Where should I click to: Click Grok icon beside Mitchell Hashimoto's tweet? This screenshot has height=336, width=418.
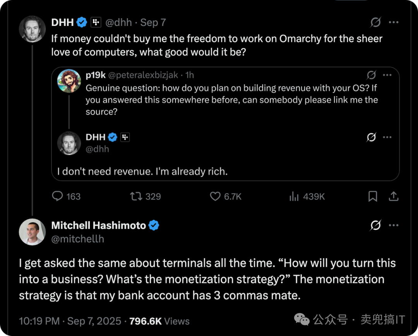coord(375,225)
